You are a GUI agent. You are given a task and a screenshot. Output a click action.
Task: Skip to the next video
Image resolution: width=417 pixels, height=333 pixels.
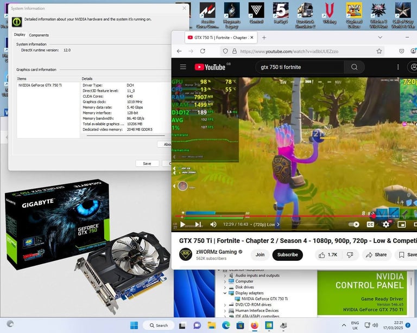(198, 225)
